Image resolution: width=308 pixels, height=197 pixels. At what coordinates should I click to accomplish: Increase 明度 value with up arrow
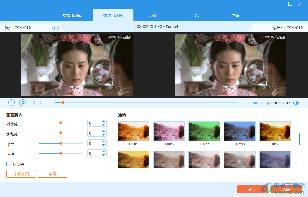[103, 141]
